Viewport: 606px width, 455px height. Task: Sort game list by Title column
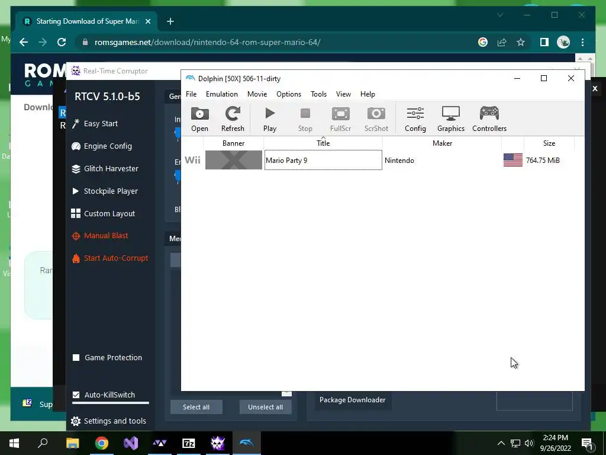click(323, 143)
